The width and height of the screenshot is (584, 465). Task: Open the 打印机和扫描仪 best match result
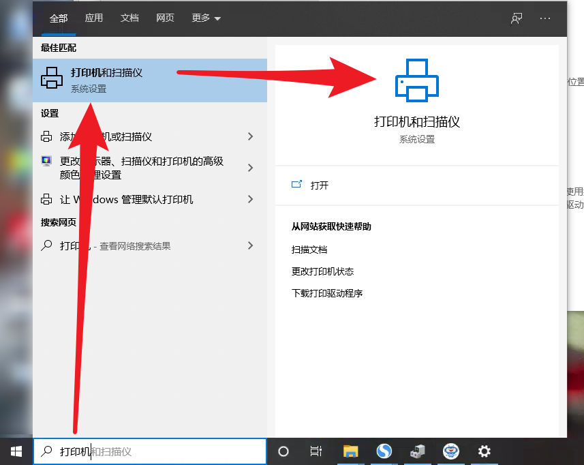coord(150,80)
